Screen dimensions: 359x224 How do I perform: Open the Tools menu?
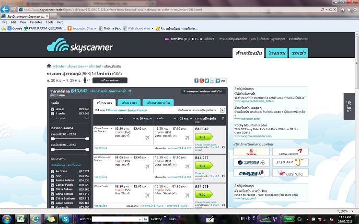[x=49, y=22]
